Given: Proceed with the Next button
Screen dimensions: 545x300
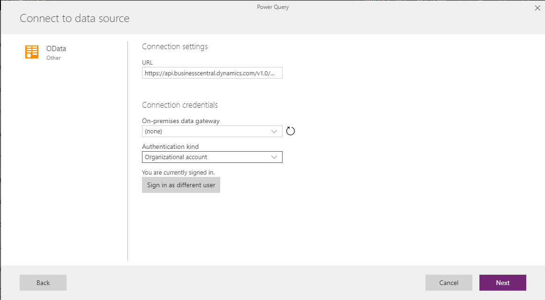Looking at the screenshot, I should (503, 283).
